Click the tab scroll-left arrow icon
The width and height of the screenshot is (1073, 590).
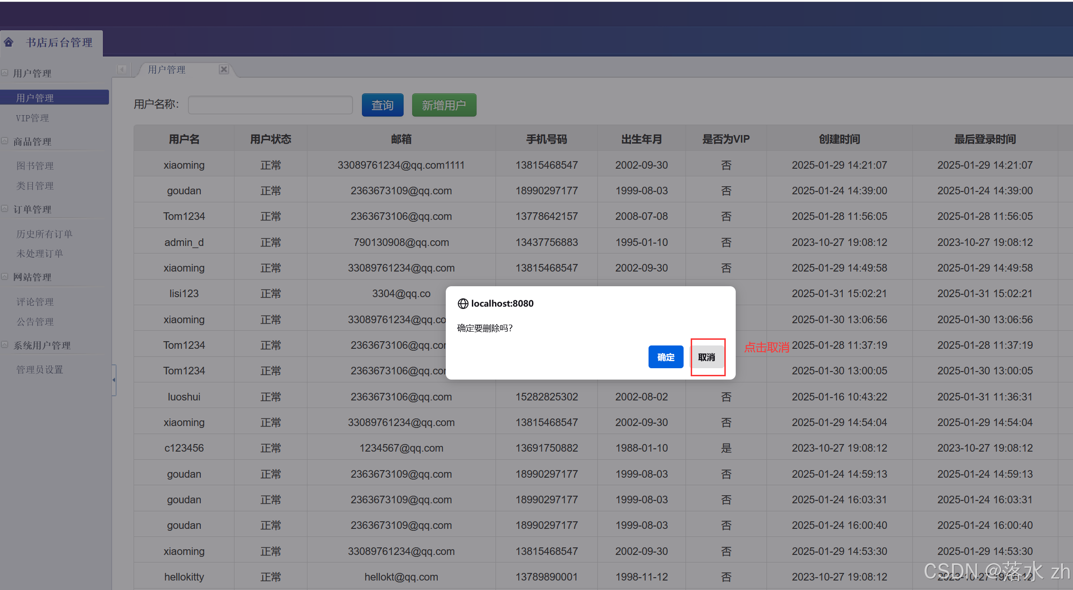pos(122,70)
